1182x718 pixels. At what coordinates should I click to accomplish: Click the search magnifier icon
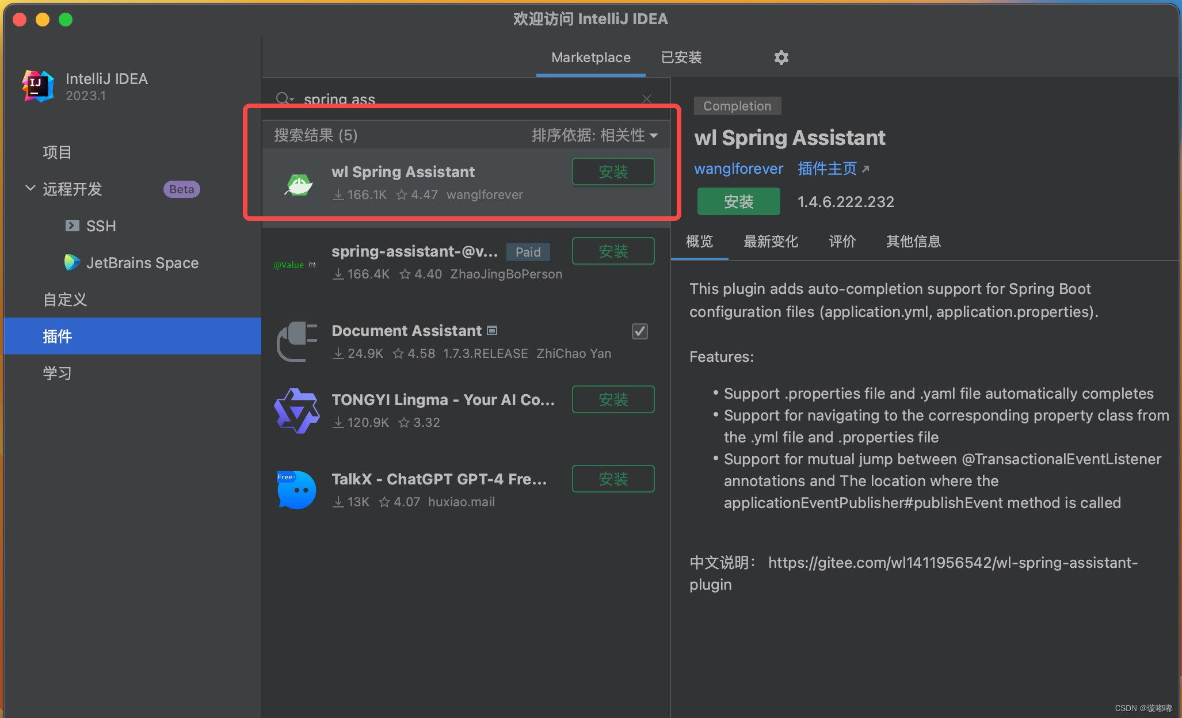pyautogui.click(x=282, y=98)
